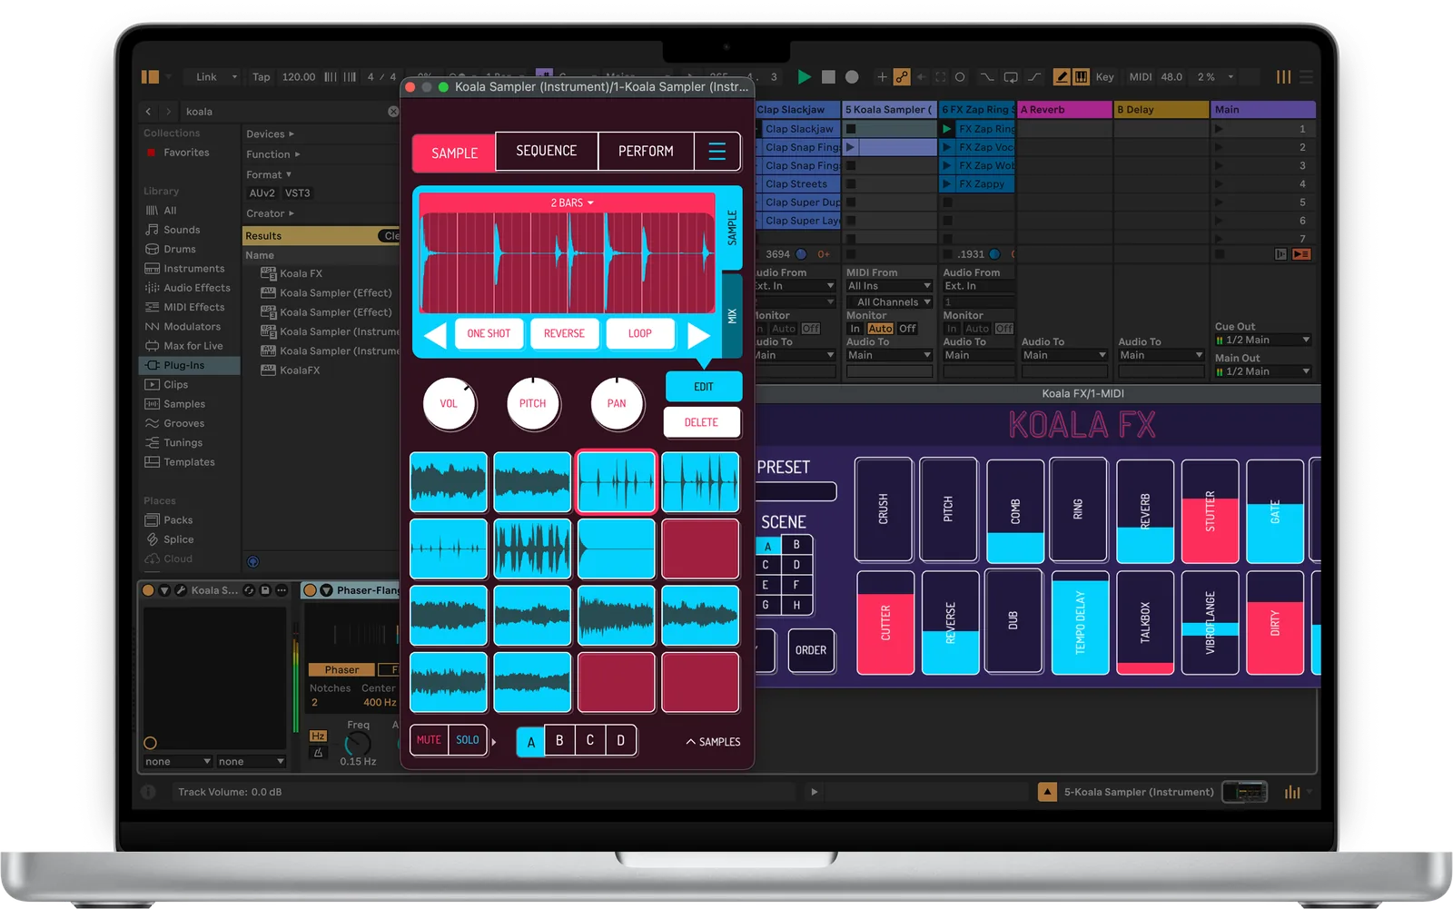
Task: Switch to SEQUENCE tab
Action: click(x=547, y=151)
